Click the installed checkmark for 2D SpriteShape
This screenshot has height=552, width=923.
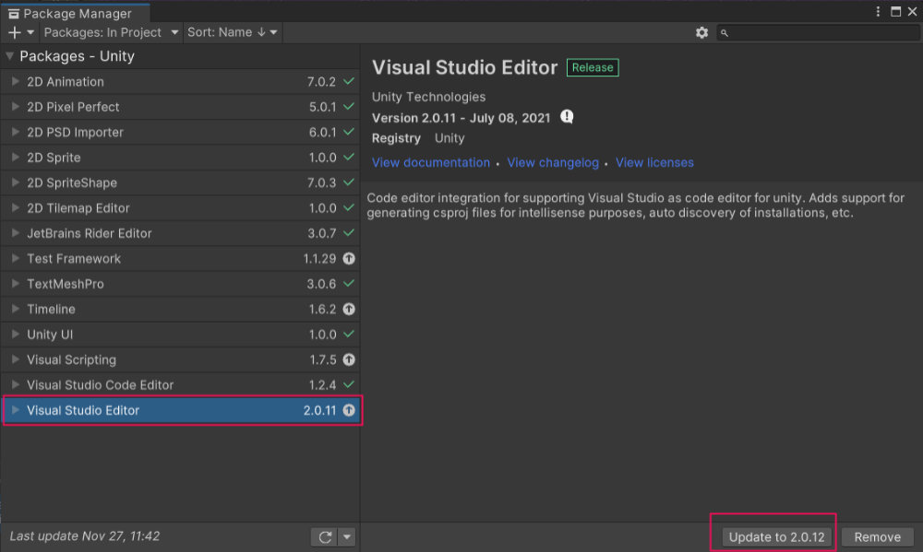pyautogui.click(x=349, y=182)
